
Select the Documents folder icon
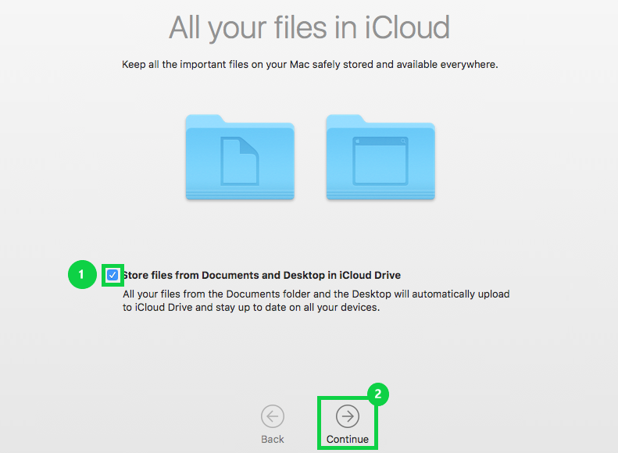click(x=240, y=157)
